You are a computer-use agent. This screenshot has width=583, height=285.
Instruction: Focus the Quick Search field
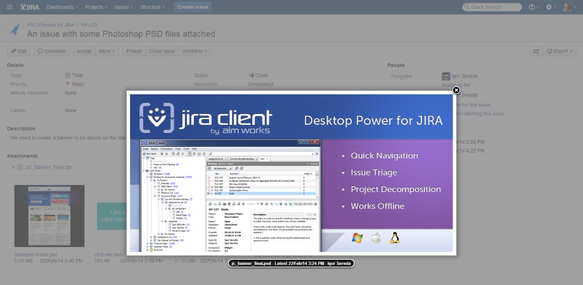[x=492, y=7]
